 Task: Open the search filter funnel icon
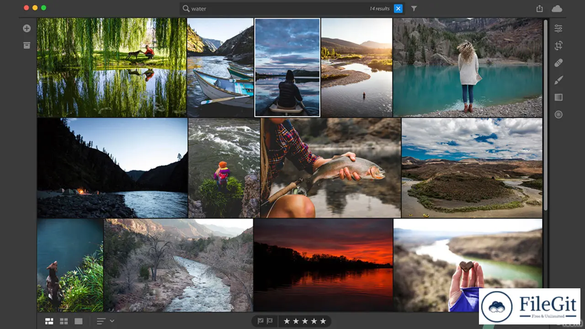tap(414, 8)
